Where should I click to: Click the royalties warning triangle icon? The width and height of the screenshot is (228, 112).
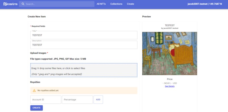[x=34, y=91]
